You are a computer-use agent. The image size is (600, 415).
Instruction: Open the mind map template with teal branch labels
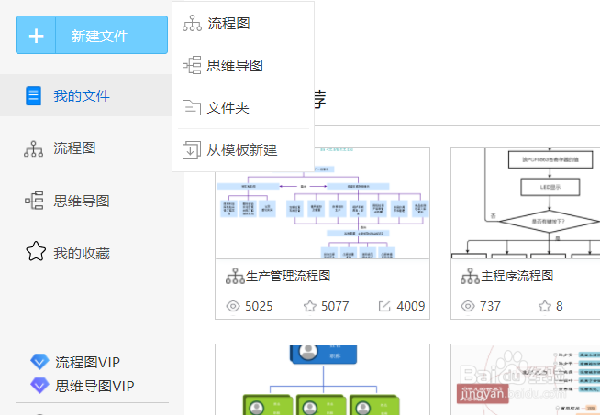[526, 379]
